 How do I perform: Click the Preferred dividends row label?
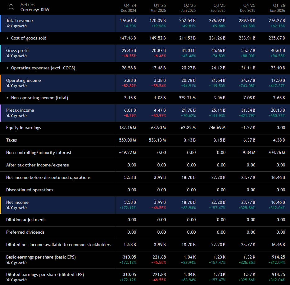pyautogui.click(x=25, y=232)
